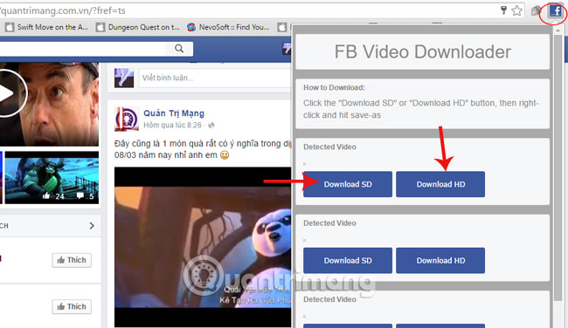Viewport: 568px width, 328px height.
Task: Click Download SD for the second detected video
Action: tap(348, 260)
